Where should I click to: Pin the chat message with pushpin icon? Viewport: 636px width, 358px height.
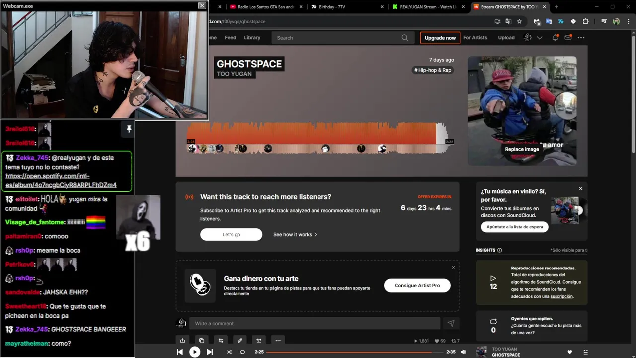[x=129, y=129]
